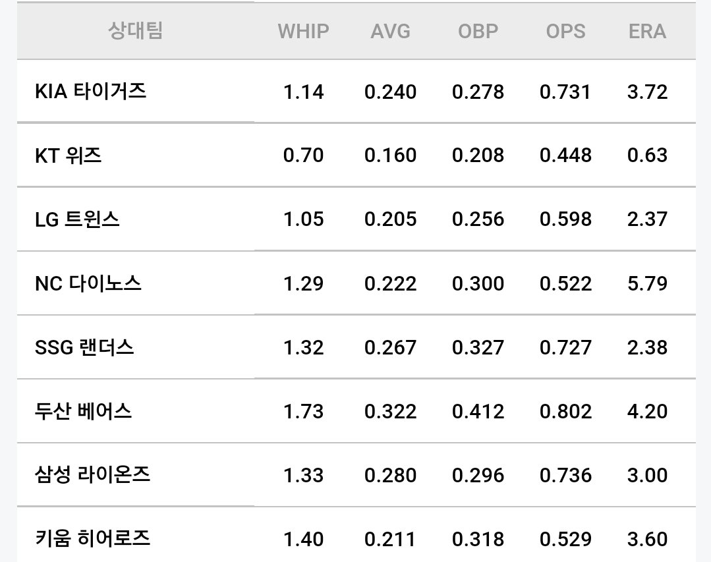
Task: Select the 0.327 OBP cell for SSG
Action: point(478,348)
